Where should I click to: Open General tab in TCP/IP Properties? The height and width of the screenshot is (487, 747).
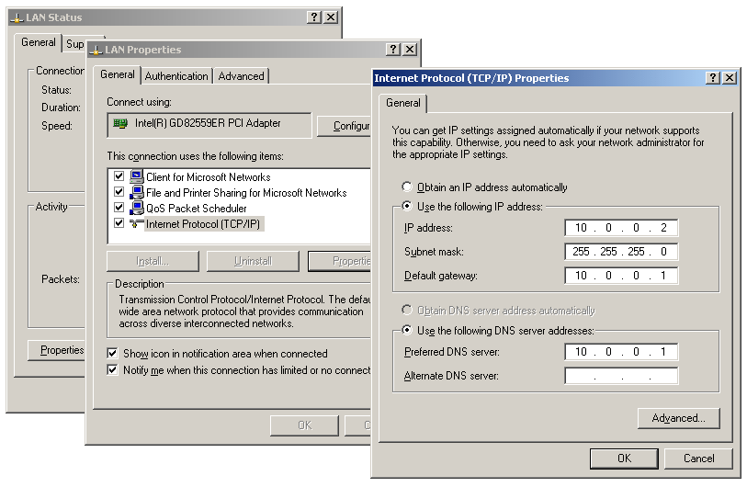tap(403, 103)
